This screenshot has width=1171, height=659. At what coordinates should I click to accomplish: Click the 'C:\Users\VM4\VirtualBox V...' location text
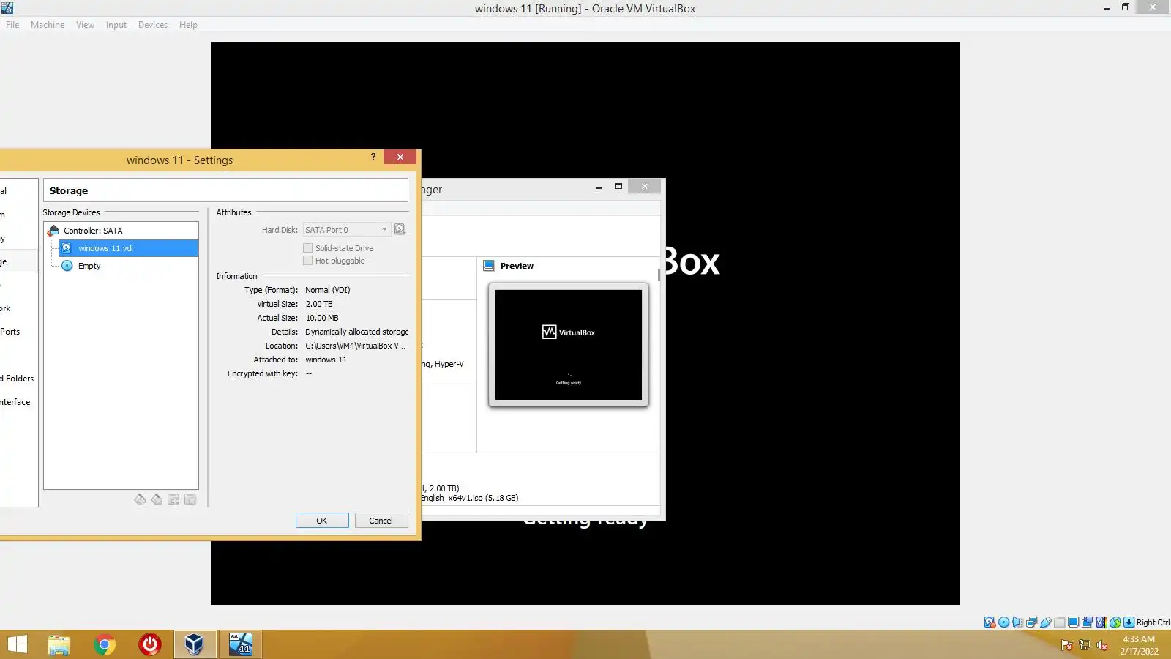pos(356,346)
